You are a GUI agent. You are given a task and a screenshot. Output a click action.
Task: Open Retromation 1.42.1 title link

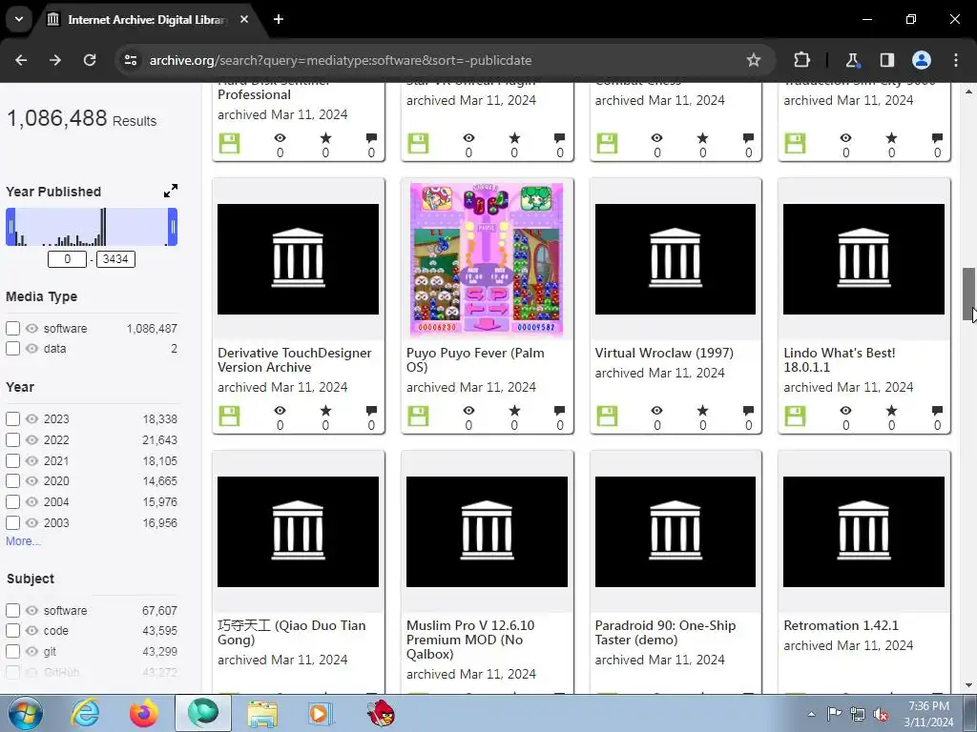842,625
